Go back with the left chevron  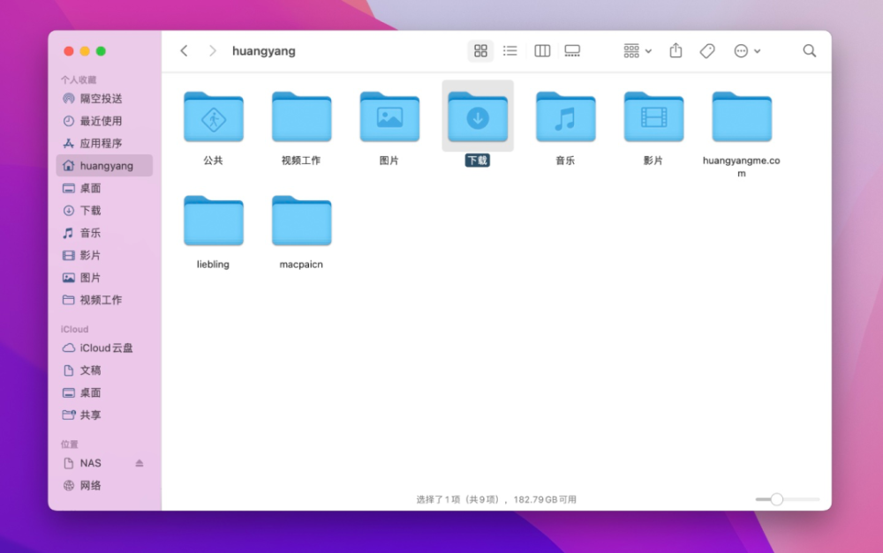coord(184,51)
